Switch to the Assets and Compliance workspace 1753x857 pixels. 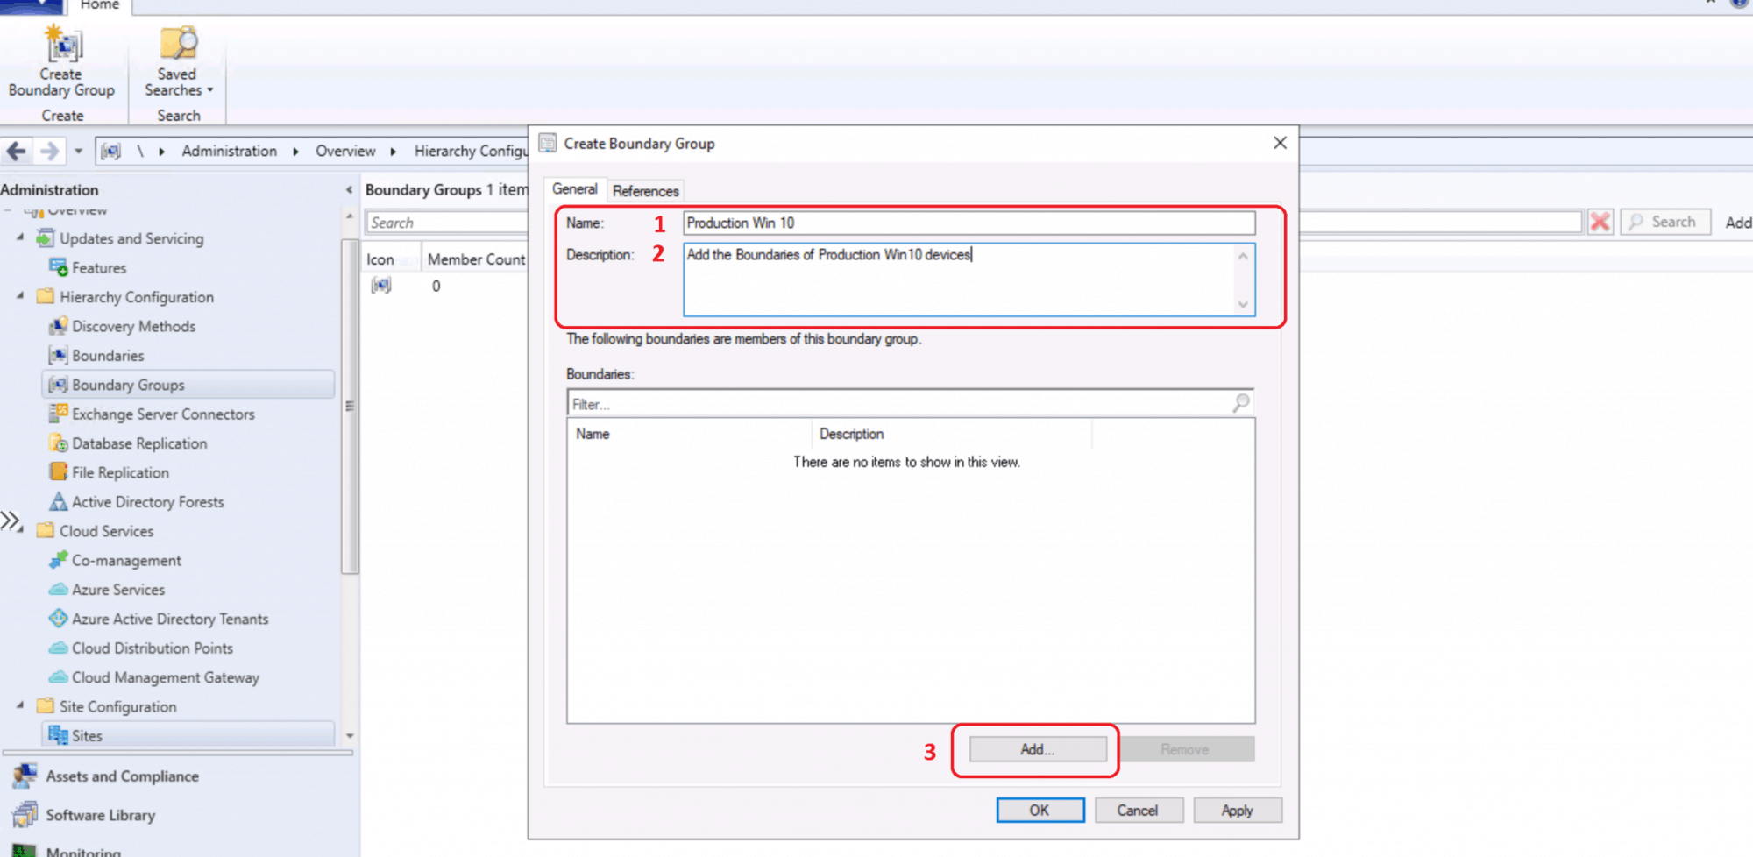(122, 776)
